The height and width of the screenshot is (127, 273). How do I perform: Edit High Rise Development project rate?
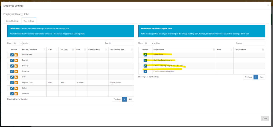(145, 60)
